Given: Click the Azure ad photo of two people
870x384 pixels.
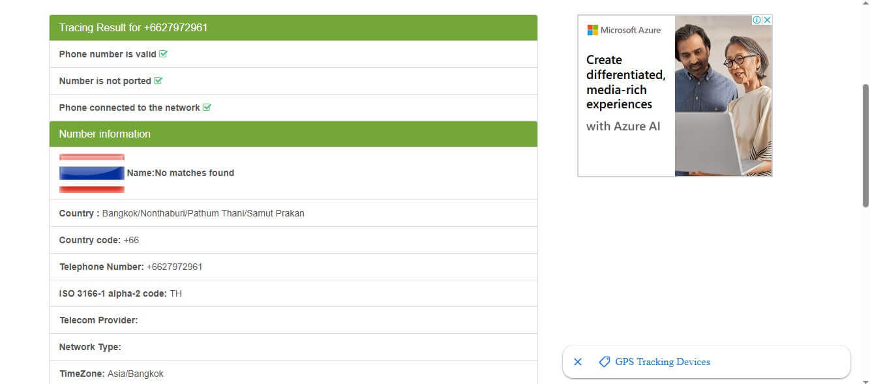Looking at the screenshot, I should pos(723,96).
